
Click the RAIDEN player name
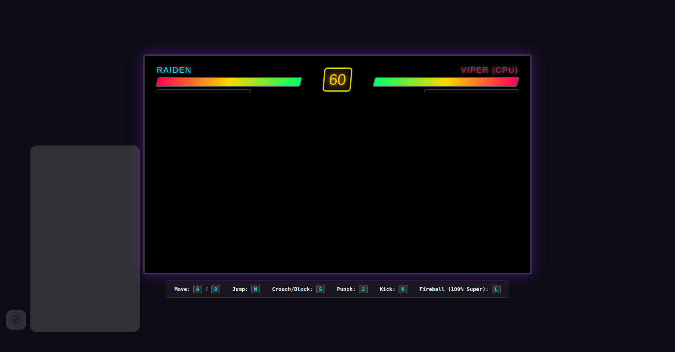174,70
